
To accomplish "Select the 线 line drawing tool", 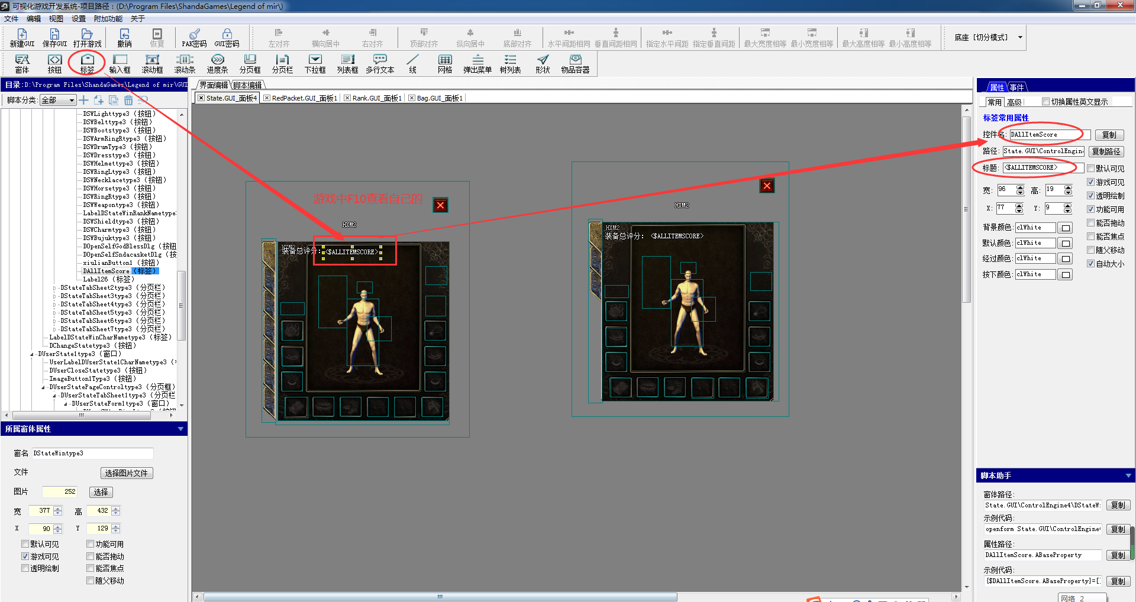I will [x=412, y=64].
